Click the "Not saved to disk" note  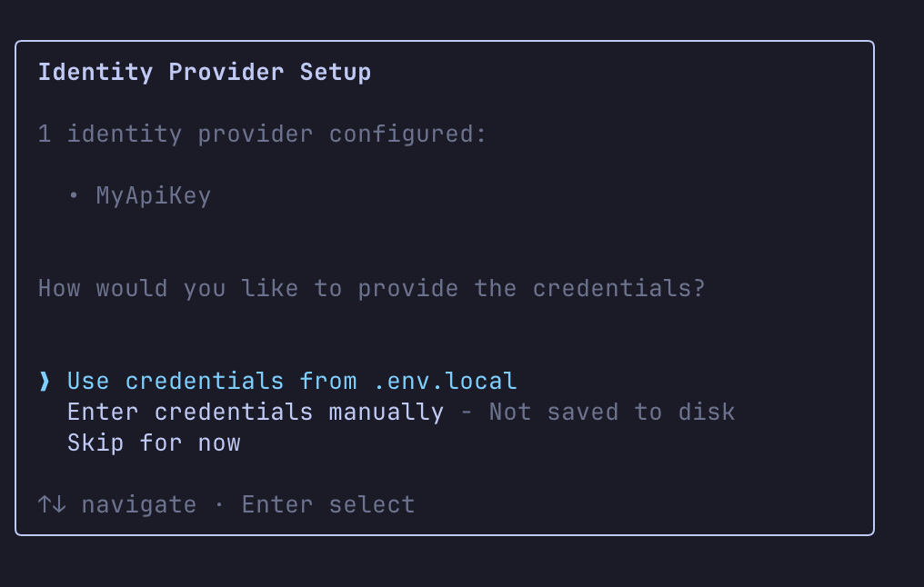[x=612, y=412]
